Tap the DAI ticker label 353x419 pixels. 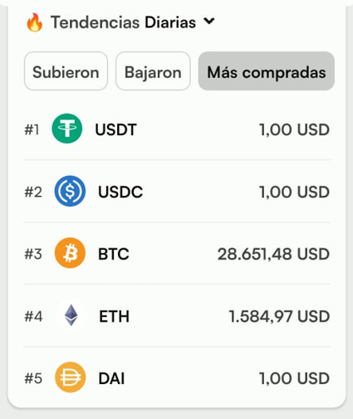coord(111,378)
